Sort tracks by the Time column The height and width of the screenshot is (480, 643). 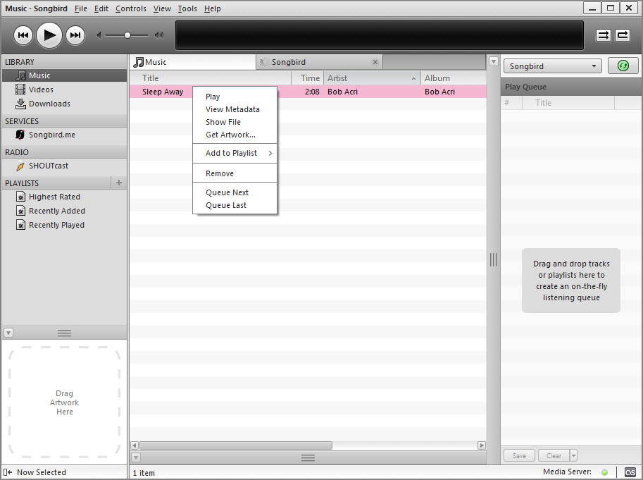(x=308, y=78)
